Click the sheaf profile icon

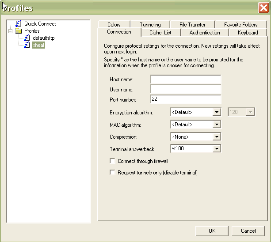coord(27,45)
